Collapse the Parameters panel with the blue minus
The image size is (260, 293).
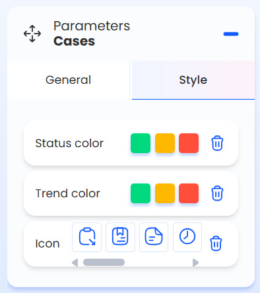[231, 34]
